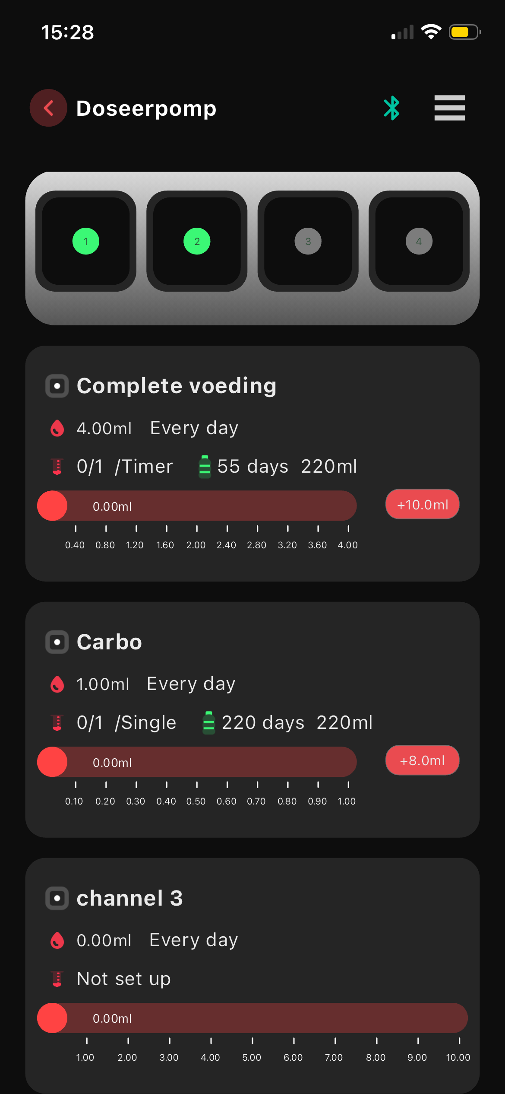Tap the Complete voeding channel icon
Image resolution: width=505 pixels, height=1094 pixels.
(57, 386)
